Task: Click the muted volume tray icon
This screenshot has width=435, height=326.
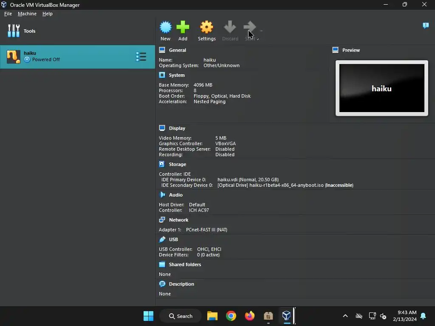Action: coord(383,316)
